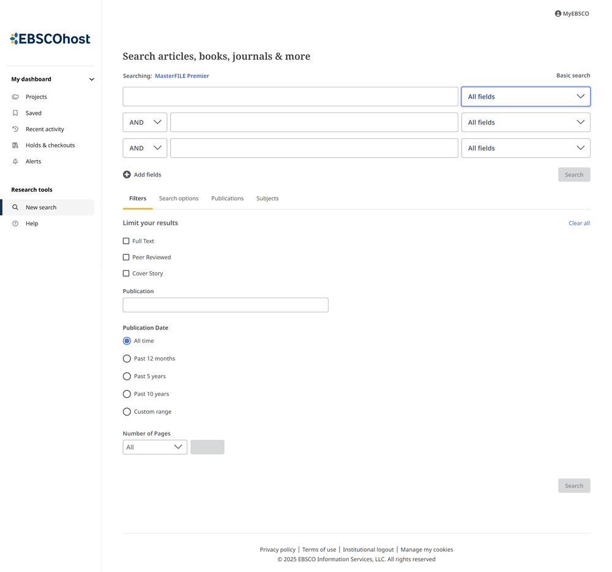Collapse the My dashboard section
612x572 pixels.
(92, 79)
